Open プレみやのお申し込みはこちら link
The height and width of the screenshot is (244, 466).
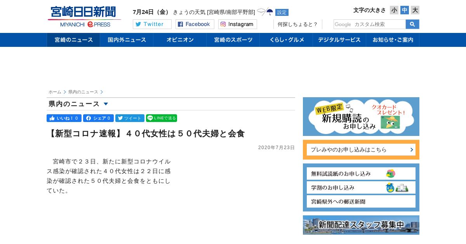[361, 149]
